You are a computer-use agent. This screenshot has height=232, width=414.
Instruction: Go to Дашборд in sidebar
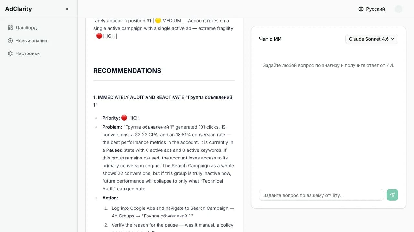point(26,28)
